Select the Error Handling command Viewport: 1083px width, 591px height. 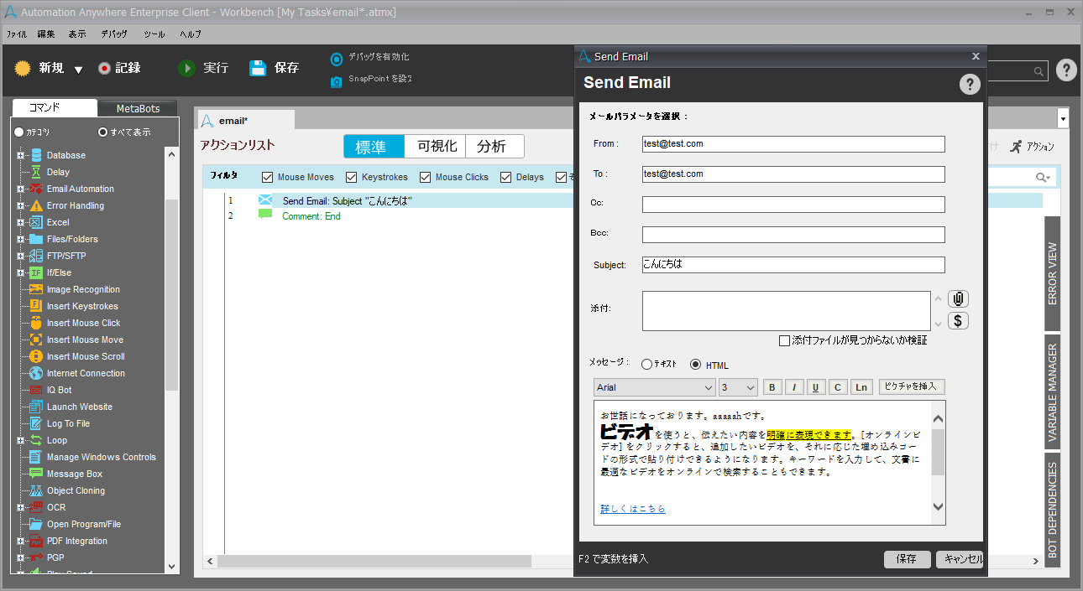tap(76, 205)
